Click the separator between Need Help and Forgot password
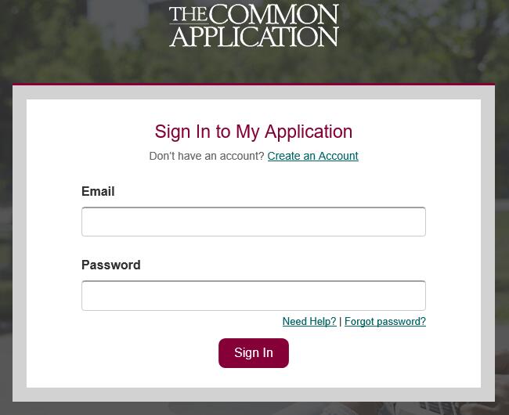The image size is (509, 415). [340, 322]
